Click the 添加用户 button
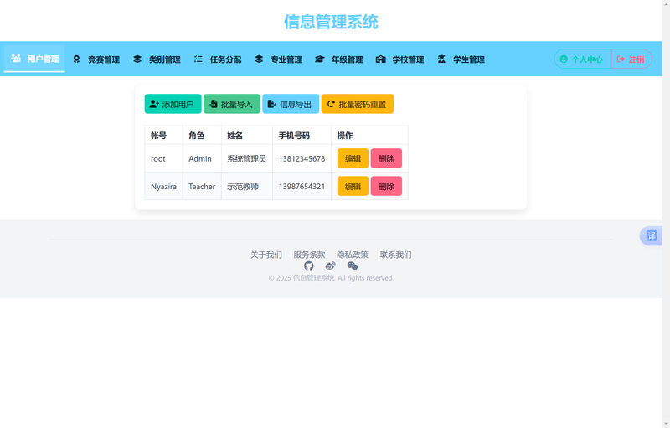 (173, 104)
